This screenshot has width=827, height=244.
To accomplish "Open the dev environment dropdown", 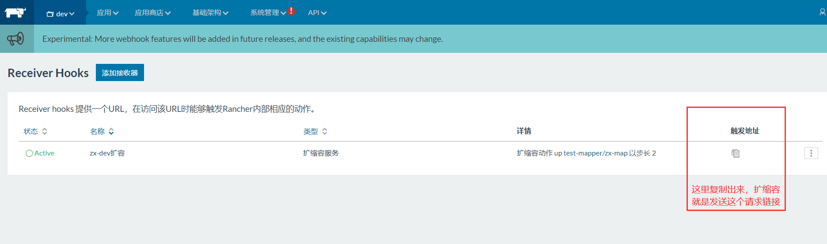I will 61,14.
